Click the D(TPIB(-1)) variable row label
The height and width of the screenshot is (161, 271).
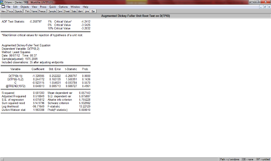click(15, 76)
